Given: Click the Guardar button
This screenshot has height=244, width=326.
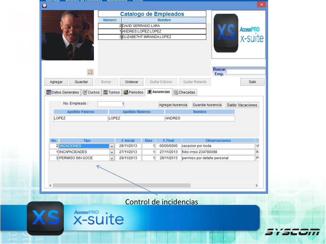Looking at the screenshot, I should [x=81, y=82].
